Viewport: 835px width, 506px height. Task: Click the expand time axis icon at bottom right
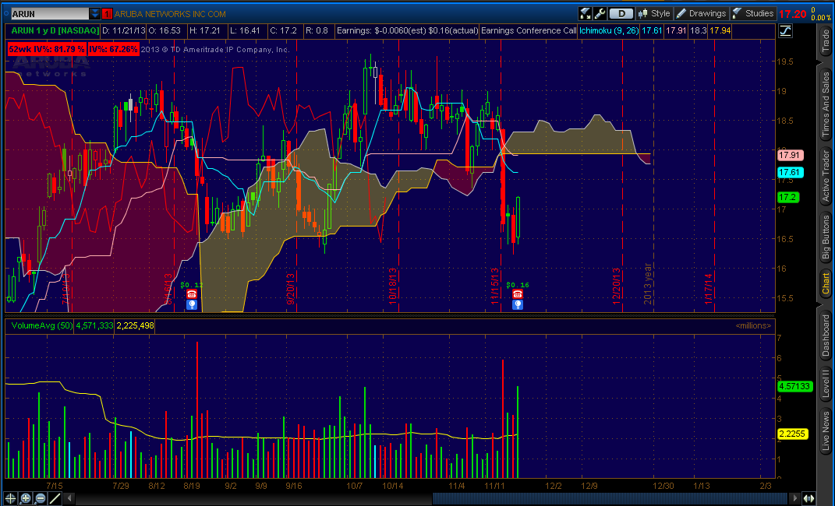coord(809,498)
